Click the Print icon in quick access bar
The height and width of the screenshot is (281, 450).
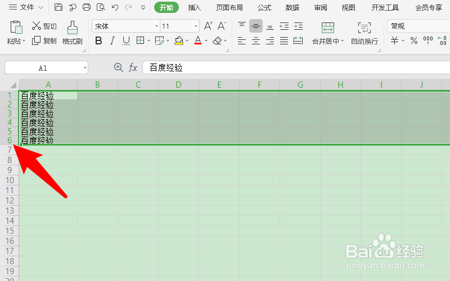pyautogui.click(x=87, y=7)
